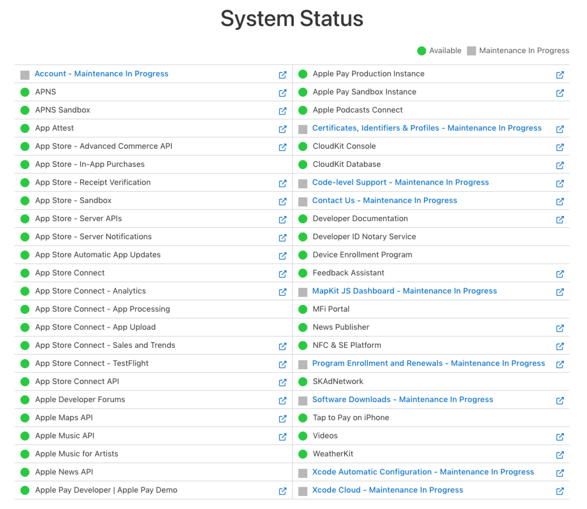Click Xcode Automatic Configuration maintenance link
587x509 pixels.
coord(423,472)
